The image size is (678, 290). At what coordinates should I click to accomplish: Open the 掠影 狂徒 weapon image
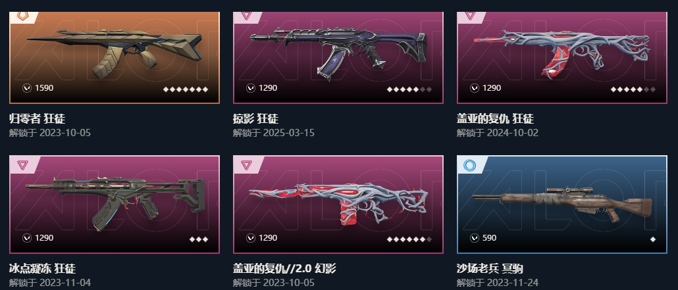[x=338, y=57]
